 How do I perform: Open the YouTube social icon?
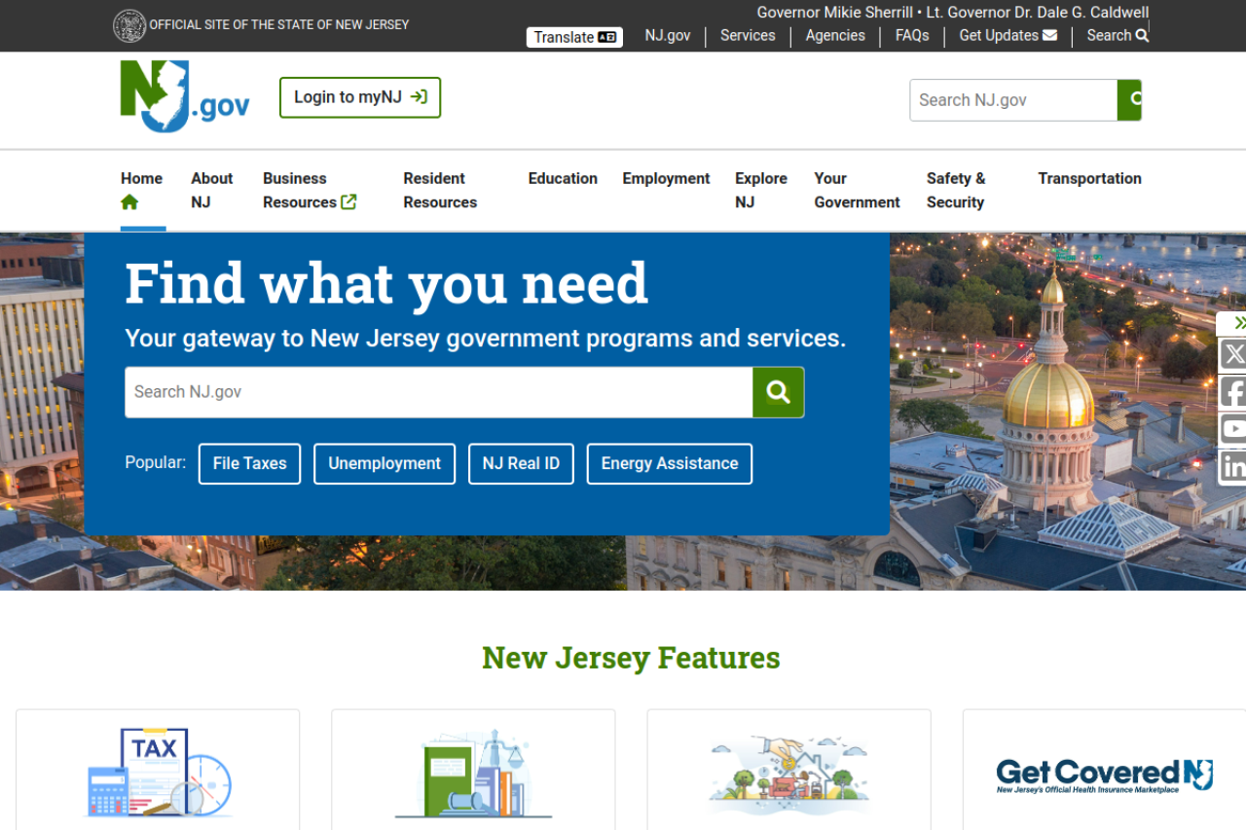(x=1233, y=429)
